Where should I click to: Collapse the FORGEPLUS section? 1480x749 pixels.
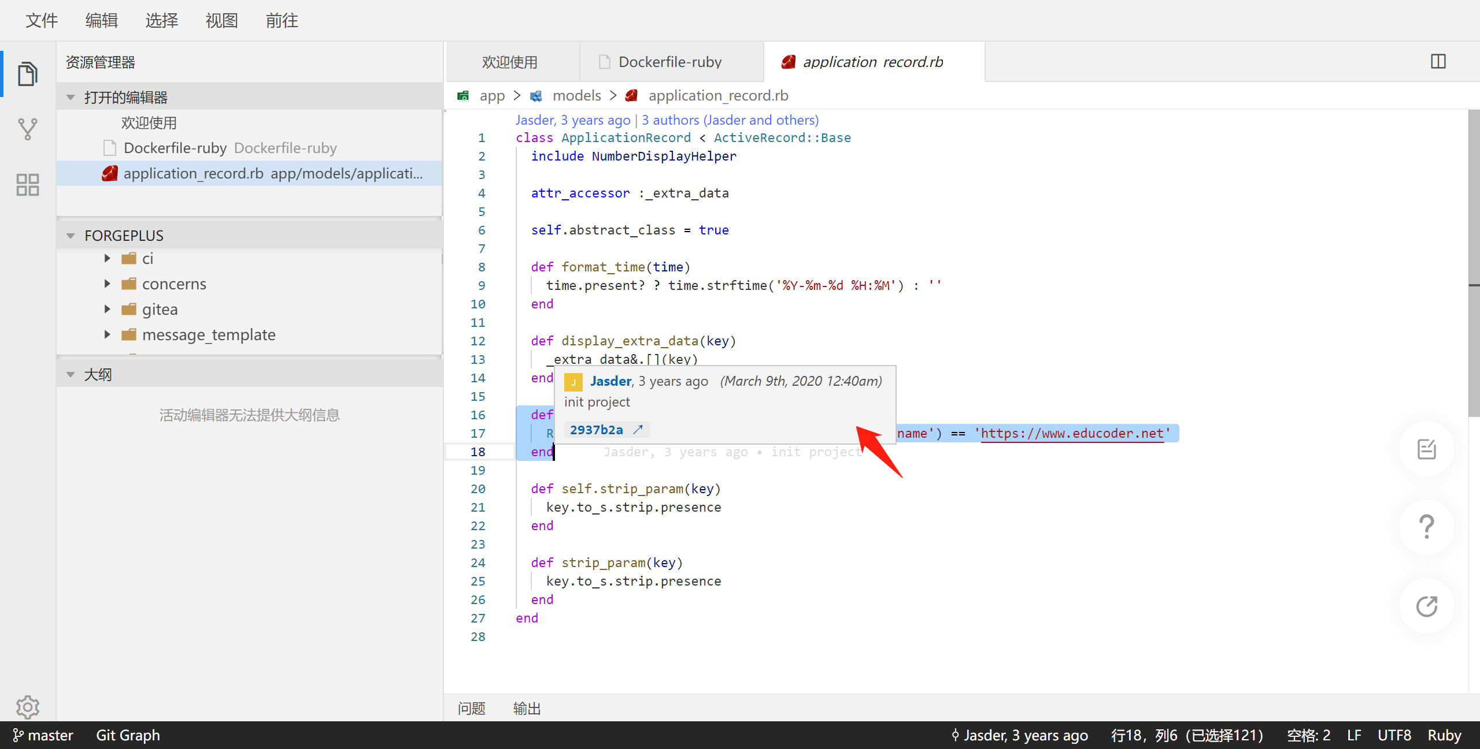click(71, 236)
